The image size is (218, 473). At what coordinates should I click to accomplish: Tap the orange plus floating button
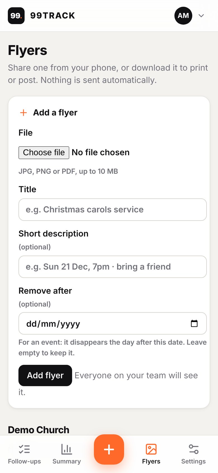109,449
